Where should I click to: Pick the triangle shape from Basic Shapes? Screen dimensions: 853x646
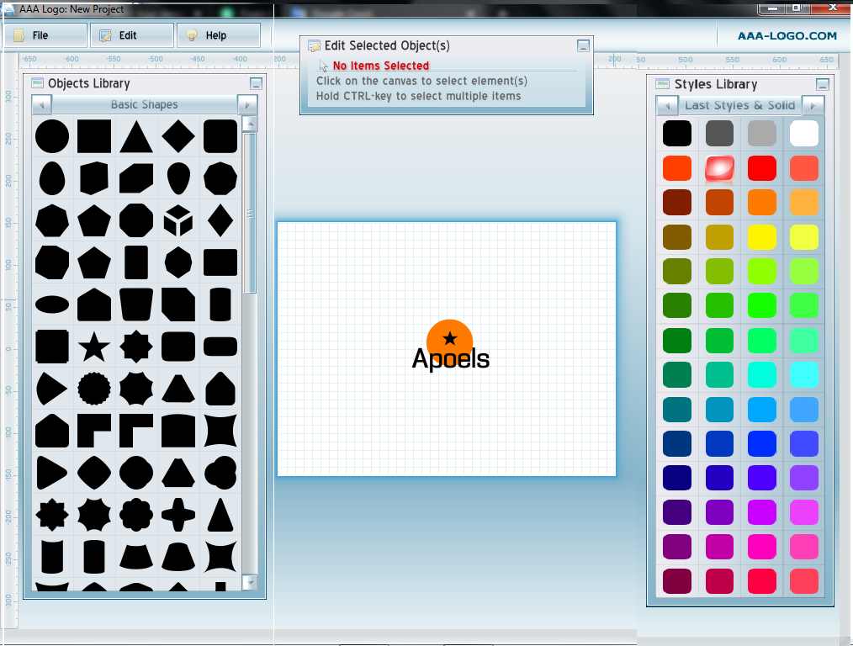click(135, 136)
